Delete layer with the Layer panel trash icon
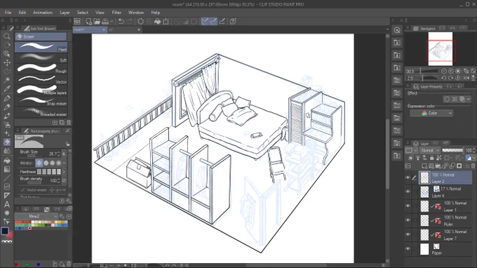The height and width of the screenshot is (268, 477). coord(473,166)
